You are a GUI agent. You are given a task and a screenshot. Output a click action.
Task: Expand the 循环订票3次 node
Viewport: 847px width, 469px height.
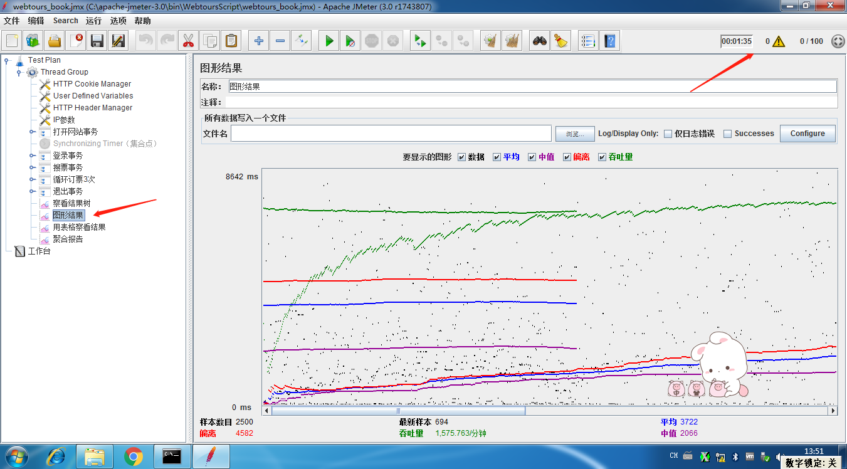click(32, 179)
